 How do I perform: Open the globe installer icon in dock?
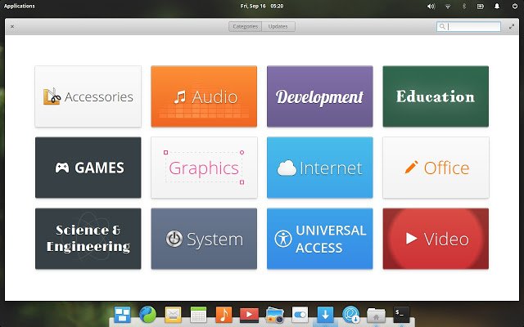pos(350,314)
